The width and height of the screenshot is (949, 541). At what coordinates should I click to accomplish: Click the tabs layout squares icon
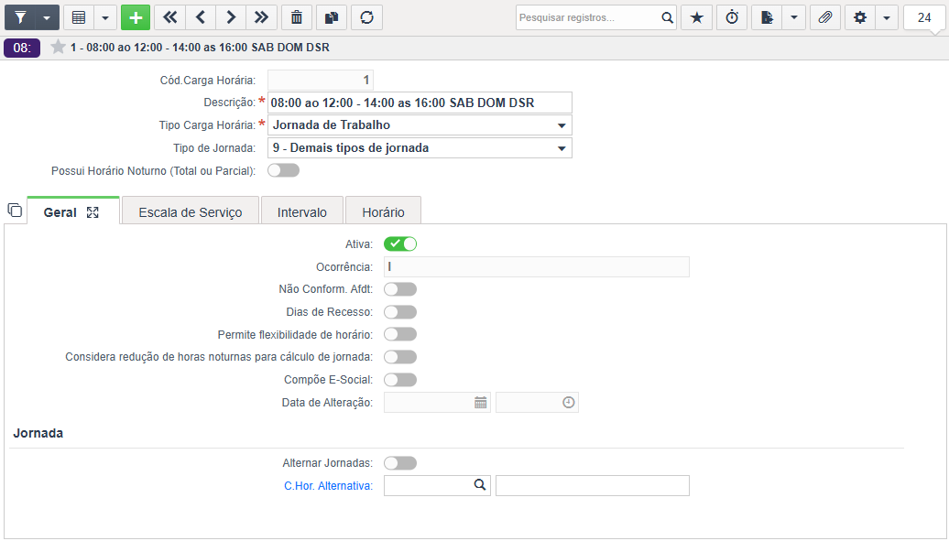(15, 211)
